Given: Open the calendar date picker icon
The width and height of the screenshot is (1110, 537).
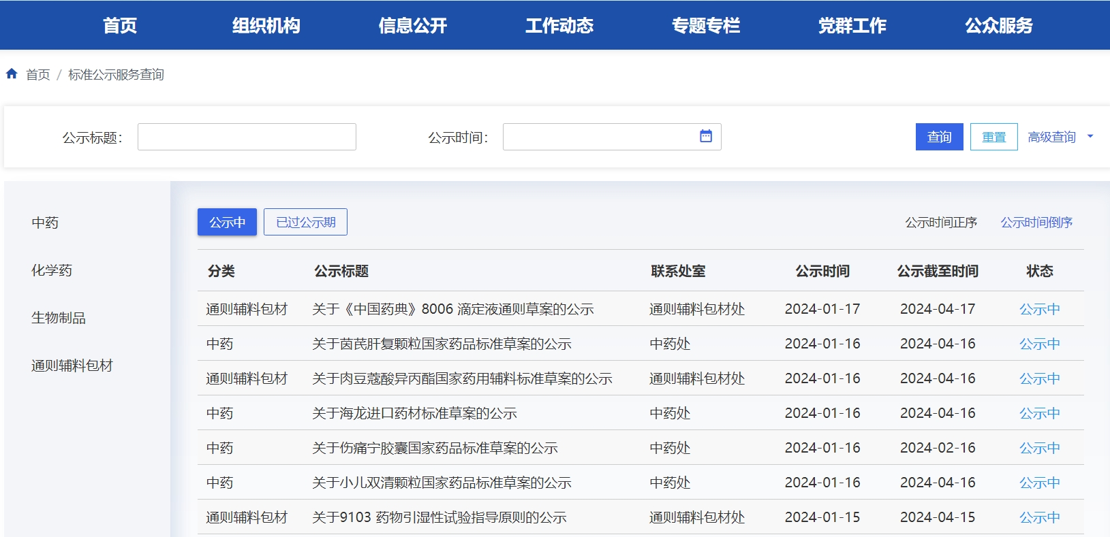Looking at the screenshot, I should coord(706,136).
